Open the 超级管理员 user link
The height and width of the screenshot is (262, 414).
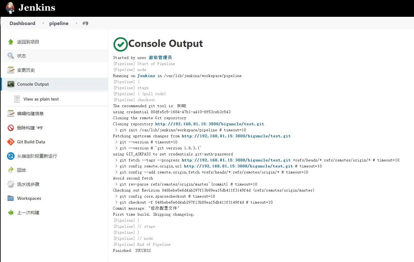160,58
